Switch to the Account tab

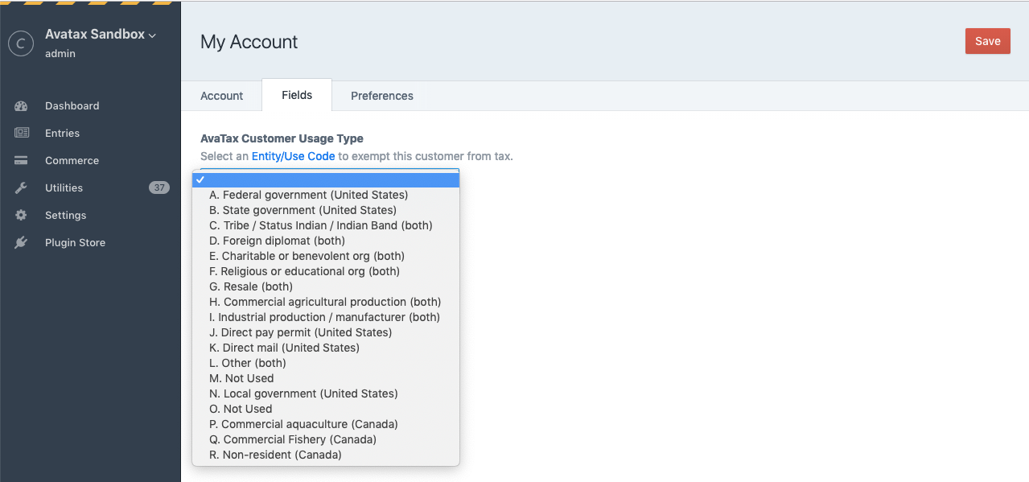tap(221, 96)
